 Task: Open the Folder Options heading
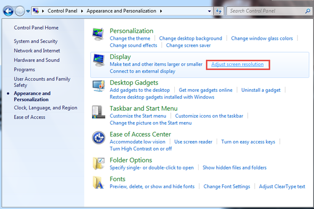click(x=131, y=160)
